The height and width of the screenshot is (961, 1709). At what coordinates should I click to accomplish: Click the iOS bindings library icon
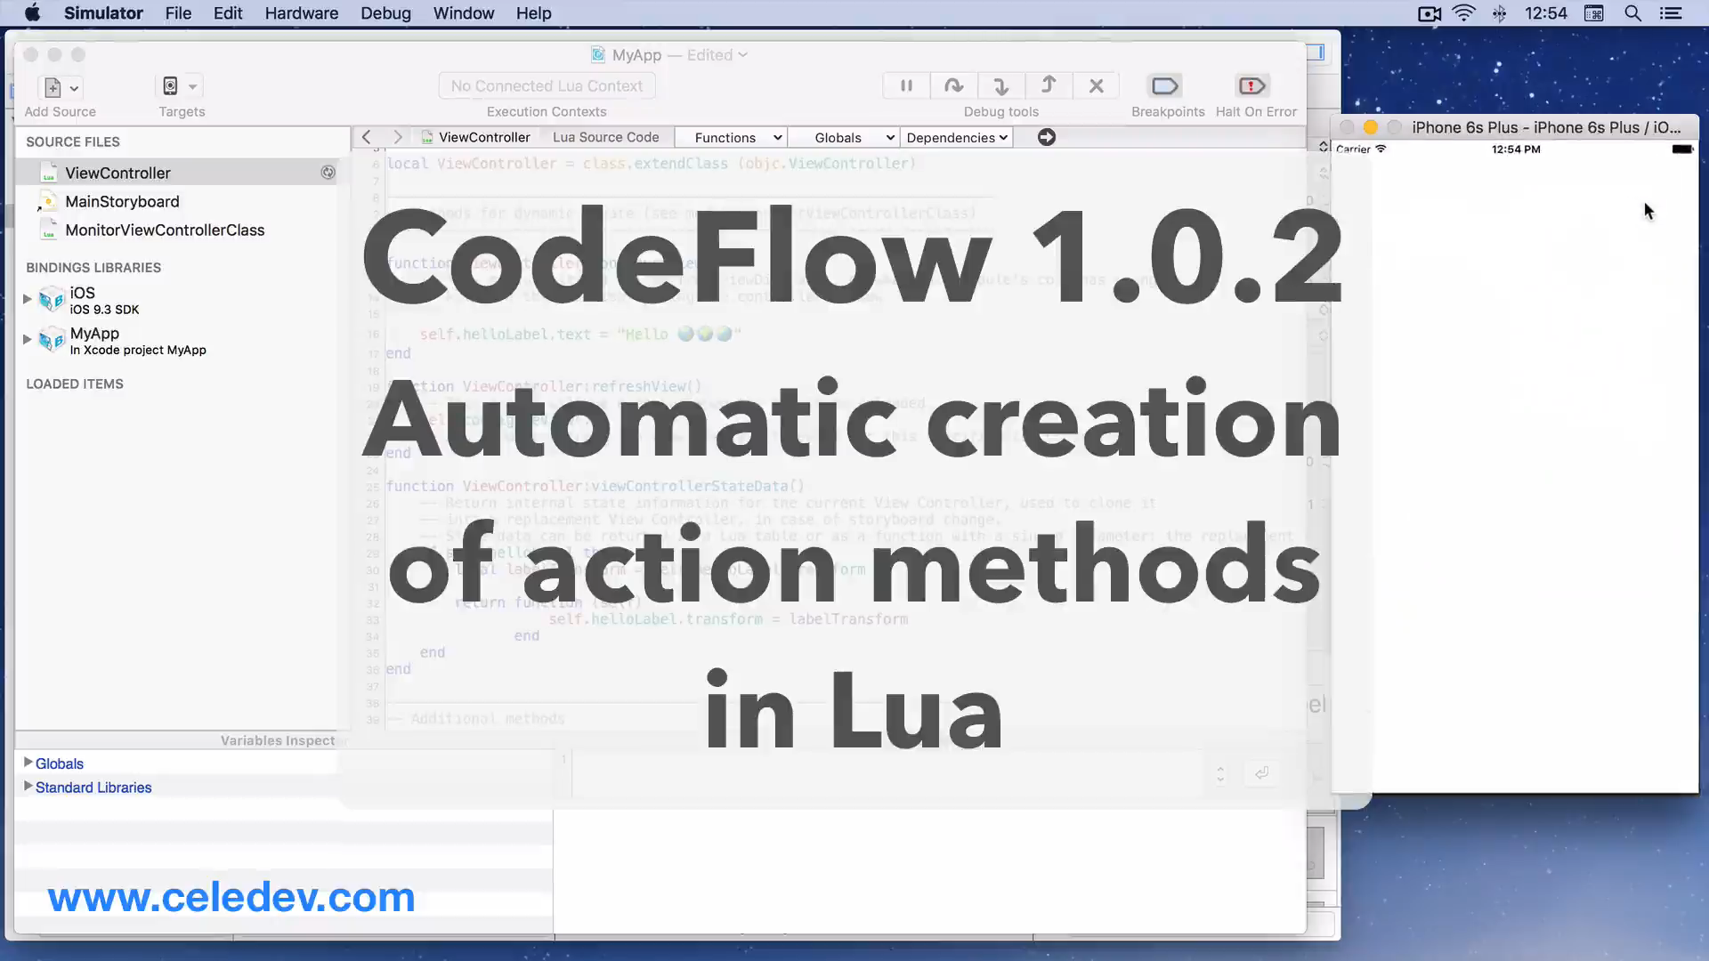click(52, 299)
